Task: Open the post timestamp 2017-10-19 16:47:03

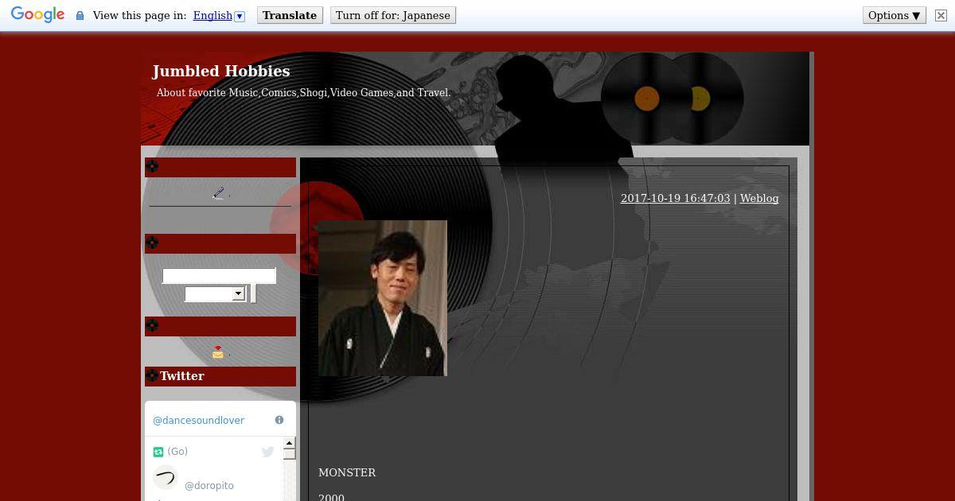Action: tap(675, 198)
